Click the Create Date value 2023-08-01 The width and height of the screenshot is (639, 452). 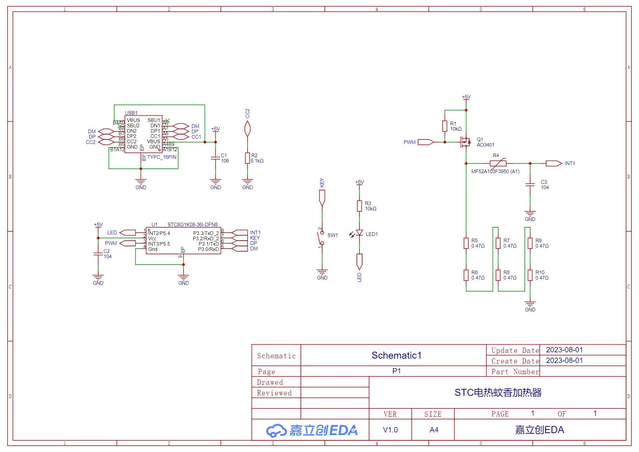click(x=564, y=361)
